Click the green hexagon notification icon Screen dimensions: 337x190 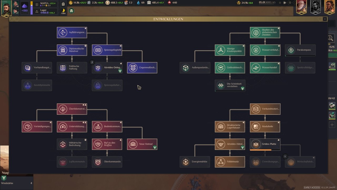click(71, 11)
